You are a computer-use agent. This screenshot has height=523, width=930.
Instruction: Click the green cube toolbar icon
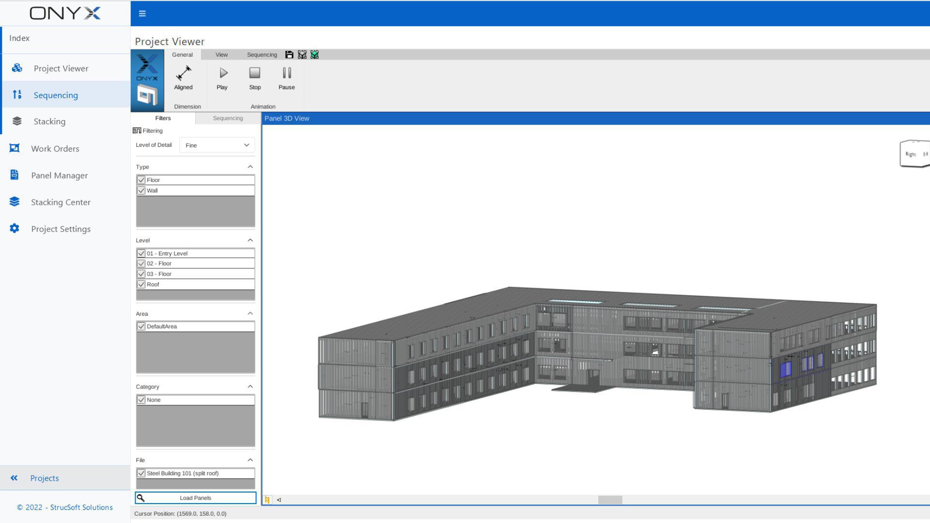(314, 54)
